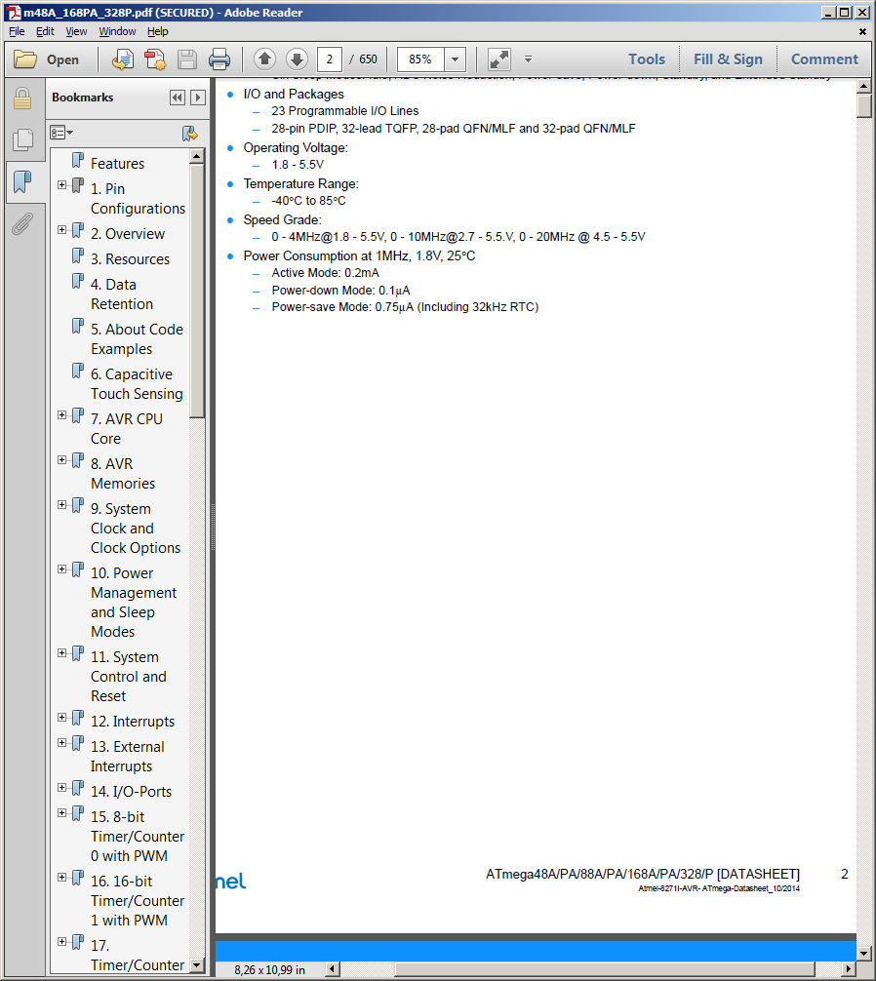876x981 pixels.
Task: Open the toolbar customize dropdown arrow
Action: point(528,59)
